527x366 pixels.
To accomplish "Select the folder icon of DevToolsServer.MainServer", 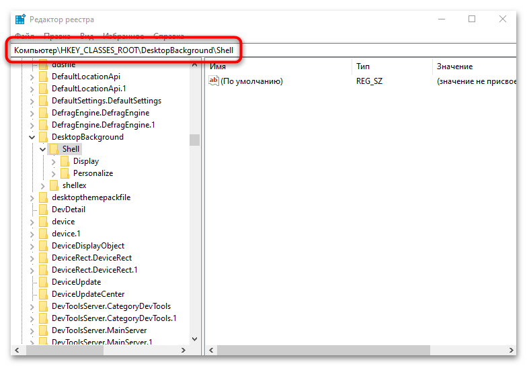I will point(43,330).
